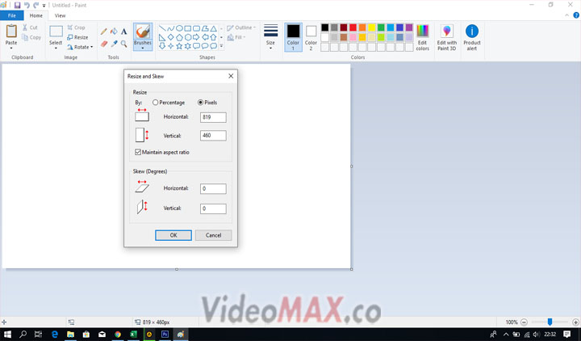This screenshot has height=341, width=581.
Task: Click the Undo arrow in the title bar
Action: (x=27, y=5)
